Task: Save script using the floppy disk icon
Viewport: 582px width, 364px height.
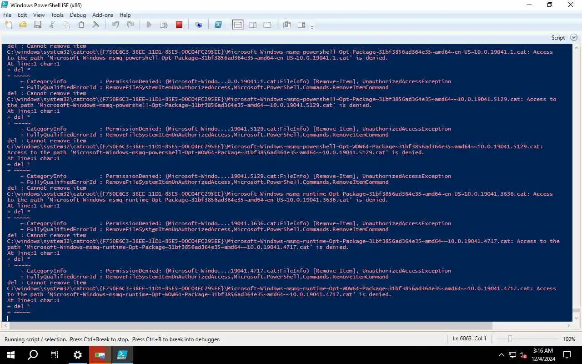Action: pyautogui.click(x=38, y=25)
